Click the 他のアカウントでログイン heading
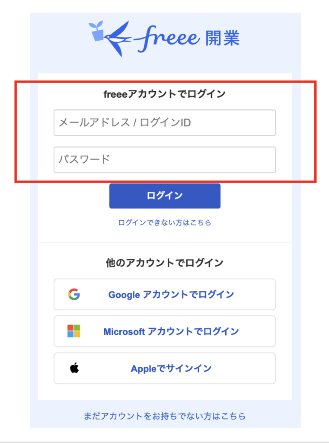Viewport: 329px width, 443px height. coord(165,263)
